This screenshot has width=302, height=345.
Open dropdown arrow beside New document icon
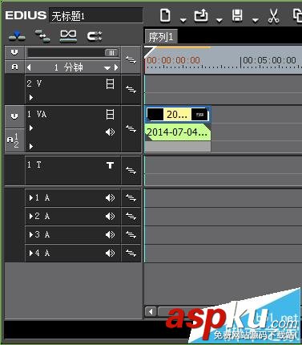click(183, 20)
